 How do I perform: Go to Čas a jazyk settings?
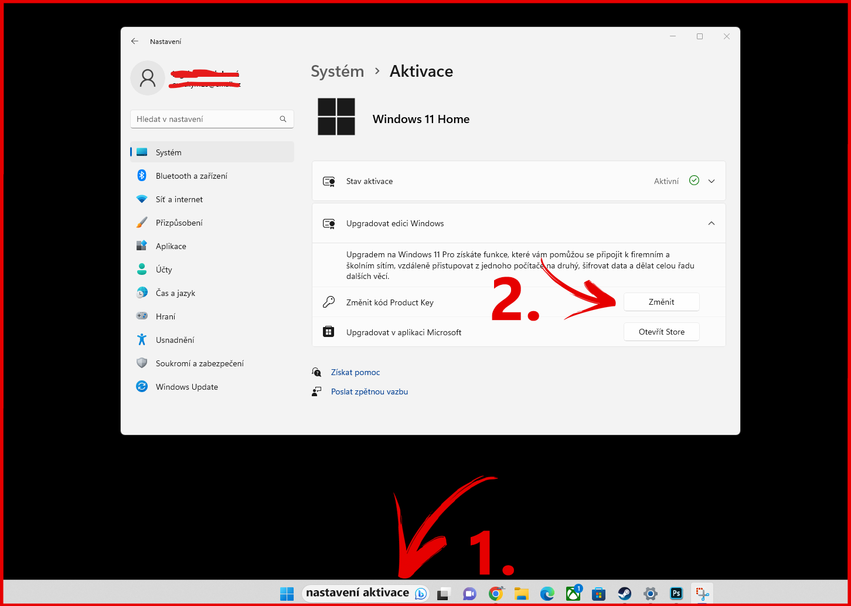[212, 293]
